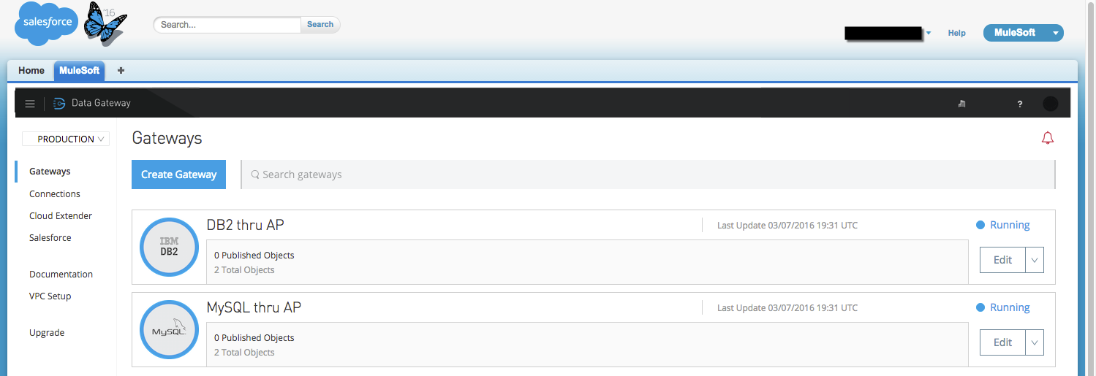Expand the Edit dropdown arrow for MySQL thru AP
This screenshot has width=1096, height=376.
pos(1035,342)
